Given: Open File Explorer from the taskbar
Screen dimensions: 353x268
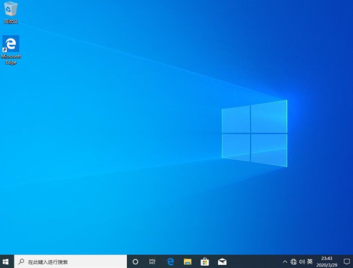Looking at the screenshot, I should [188, 262].
